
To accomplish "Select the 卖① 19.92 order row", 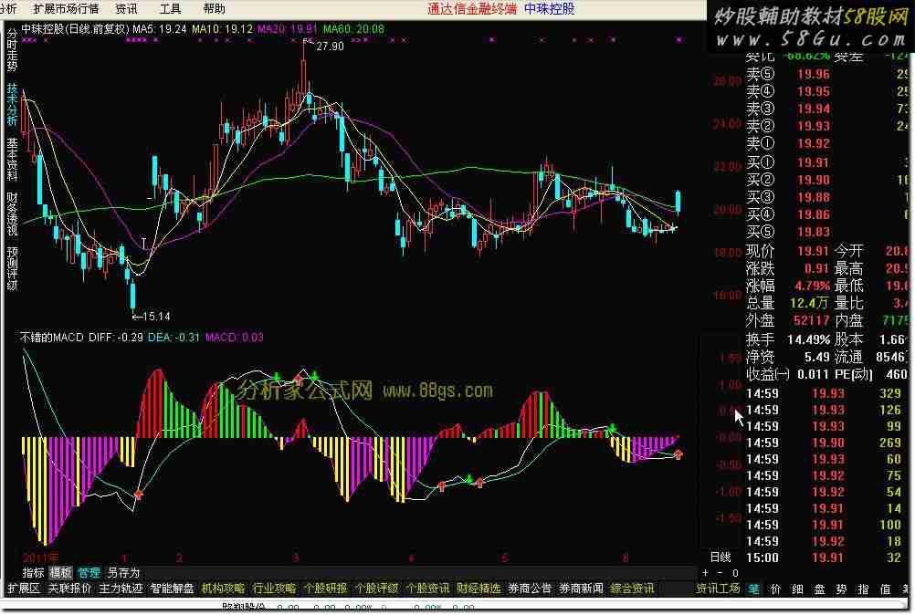I will tap(827, 143).
